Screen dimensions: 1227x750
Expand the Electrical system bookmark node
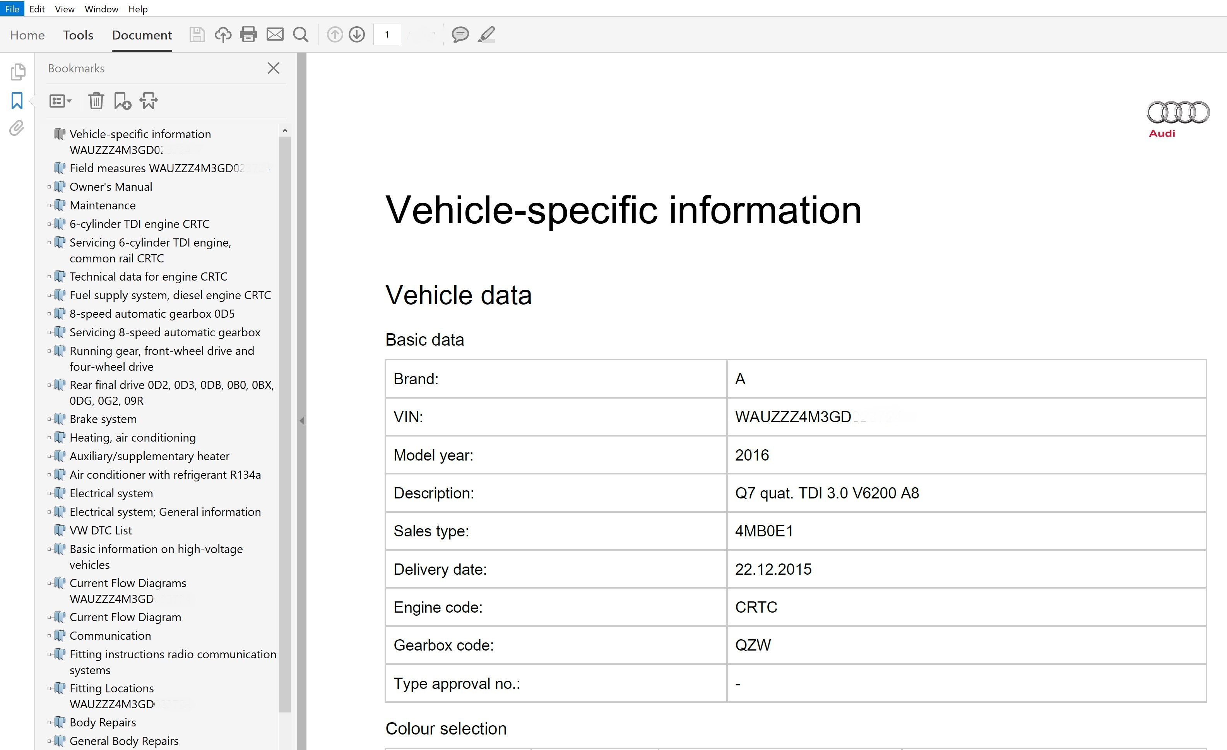pyautogui.click(x=49, y=493)
